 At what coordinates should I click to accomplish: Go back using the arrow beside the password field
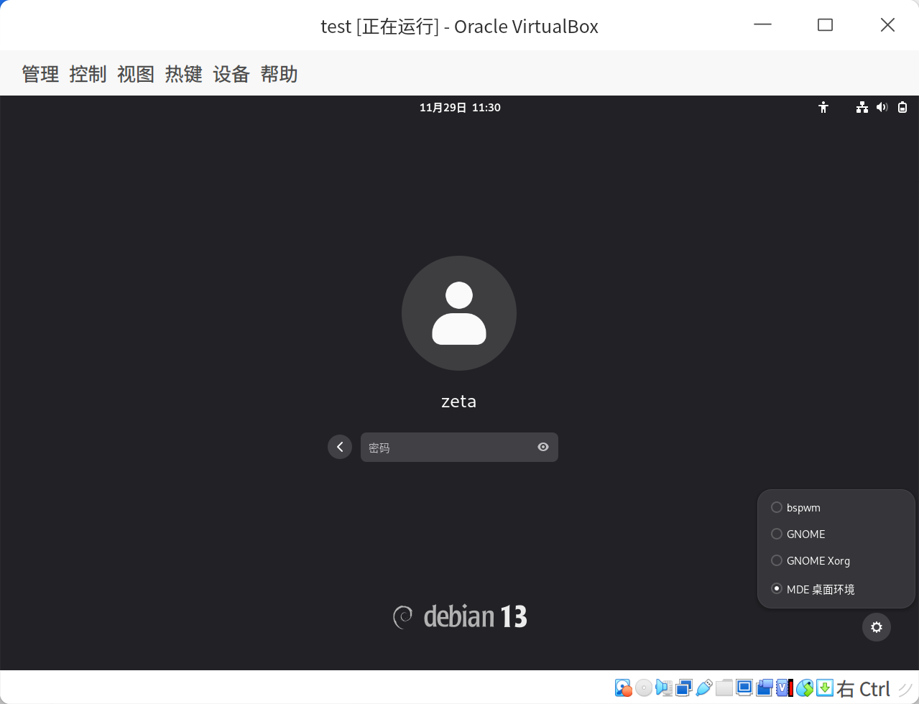[340, 447]
